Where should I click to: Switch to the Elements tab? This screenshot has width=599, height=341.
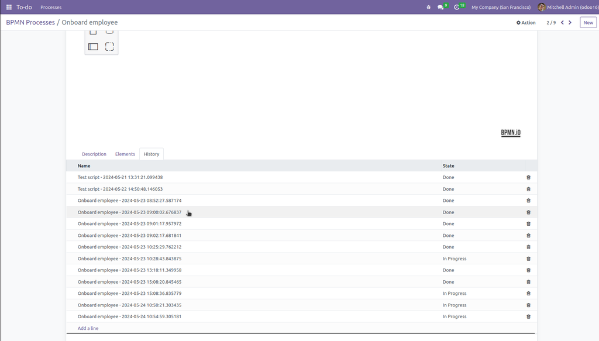(x=125, y=154)
